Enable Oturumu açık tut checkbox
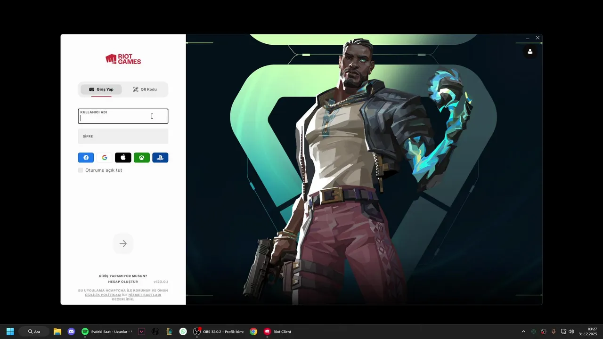The width and height of the screenshot is (603, 339). coord(81,170)
